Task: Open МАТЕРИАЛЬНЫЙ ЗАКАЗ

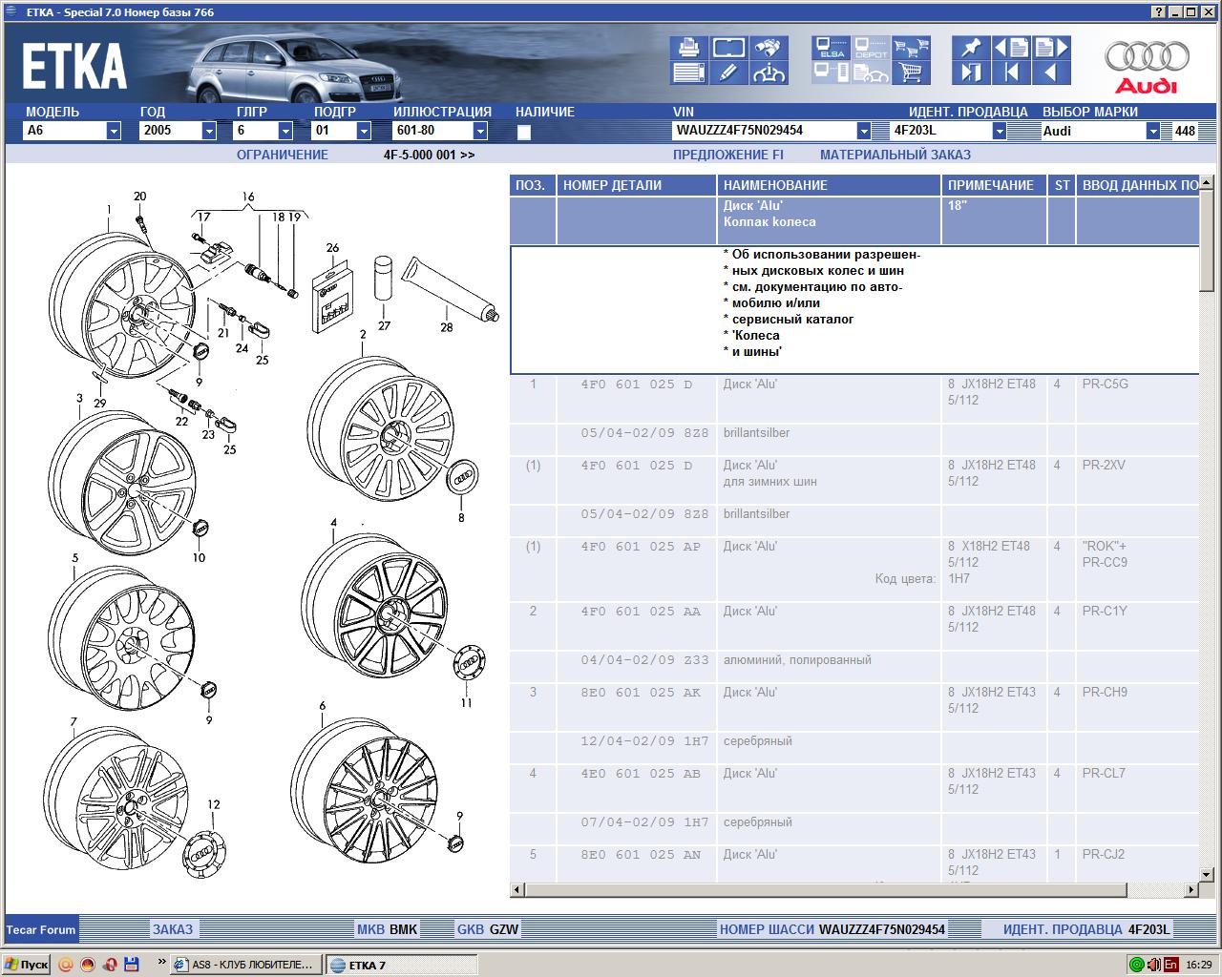Action: 895,155
